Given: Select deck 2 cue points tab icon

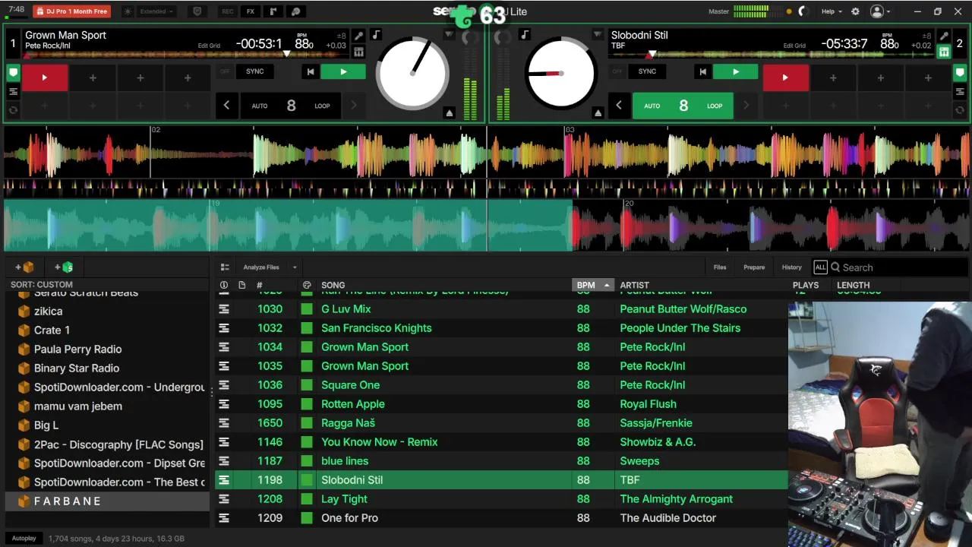Looking at the screenshot, I should pyautogui.click(x=959, y=74).
